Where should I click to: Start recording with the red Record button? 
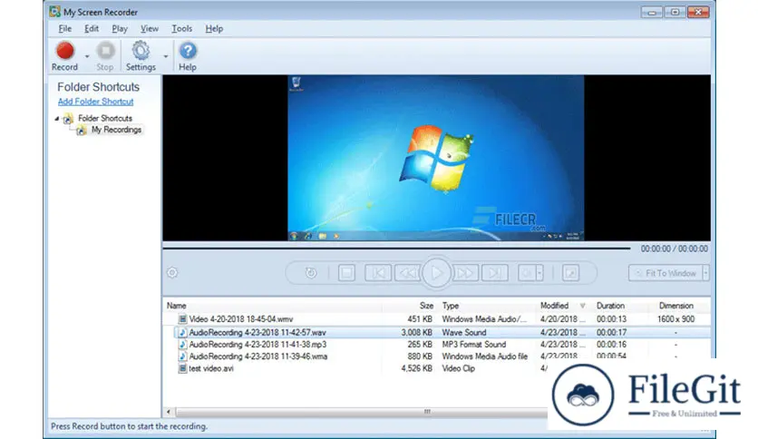coord(64,56)
